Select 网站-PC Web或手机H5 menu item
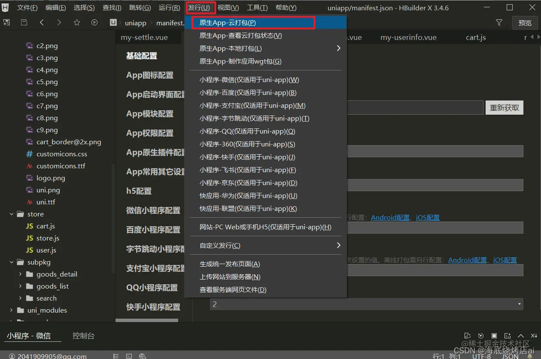 pyautogui.click(x=265, y=227)
